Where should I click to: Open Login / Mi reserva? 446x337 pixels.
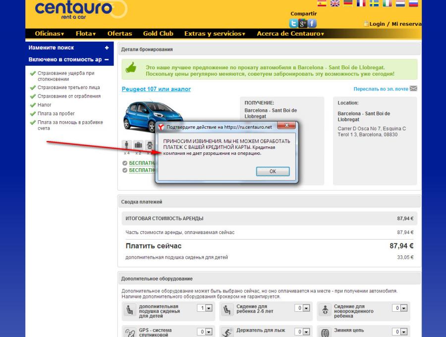pos(395,24)
